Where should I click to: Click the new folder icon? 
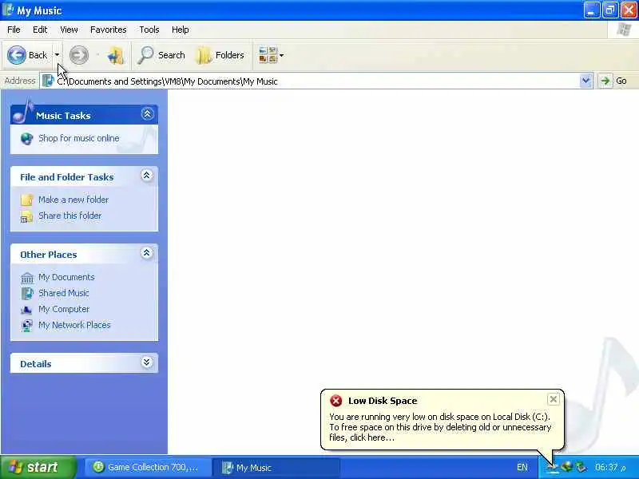pos(26,200)
